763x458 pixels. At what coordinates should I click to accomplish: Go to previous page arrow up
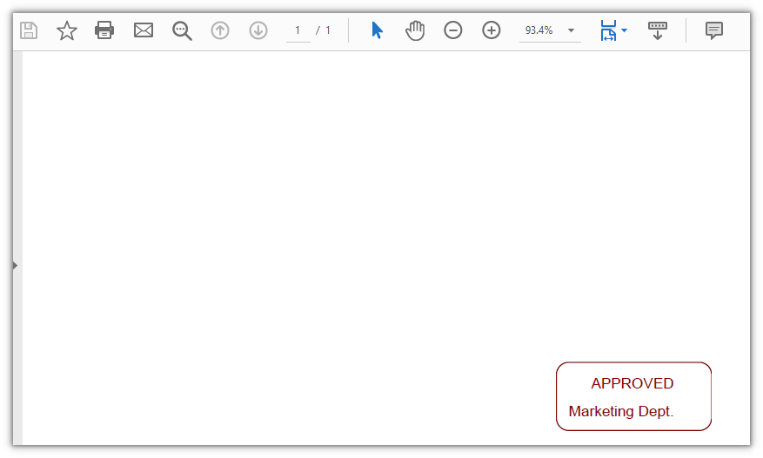[x=220, y=30]
